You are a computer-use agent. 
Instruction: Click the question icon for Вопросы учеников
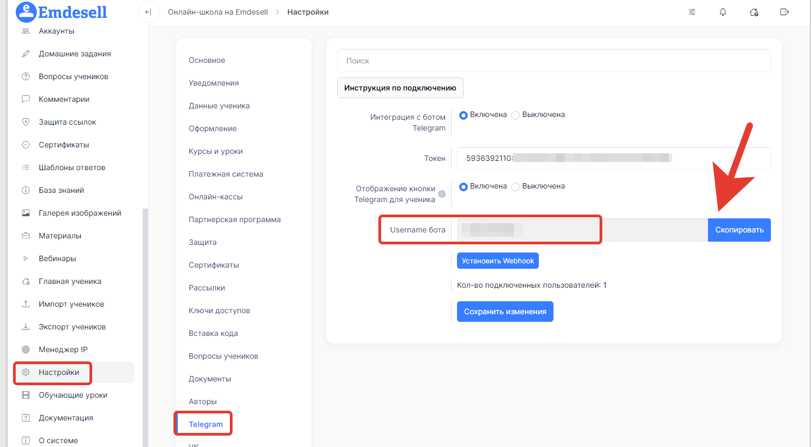(x=25, y=76)
